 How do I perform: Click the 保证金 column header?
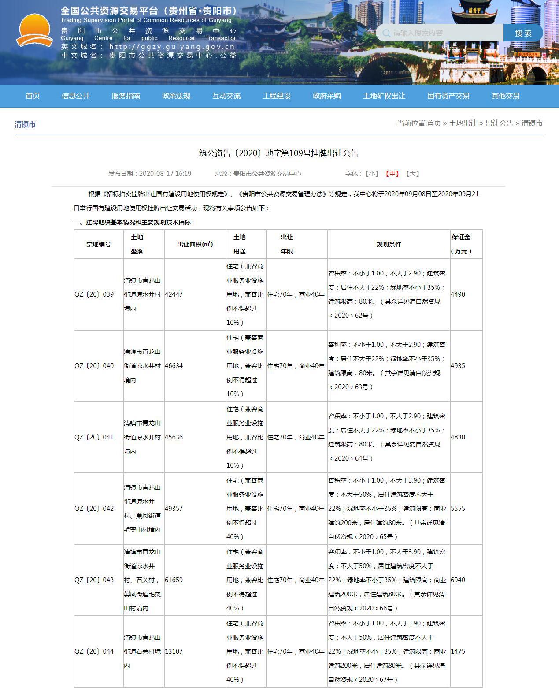pyautogui.click(x=461, y=237)
